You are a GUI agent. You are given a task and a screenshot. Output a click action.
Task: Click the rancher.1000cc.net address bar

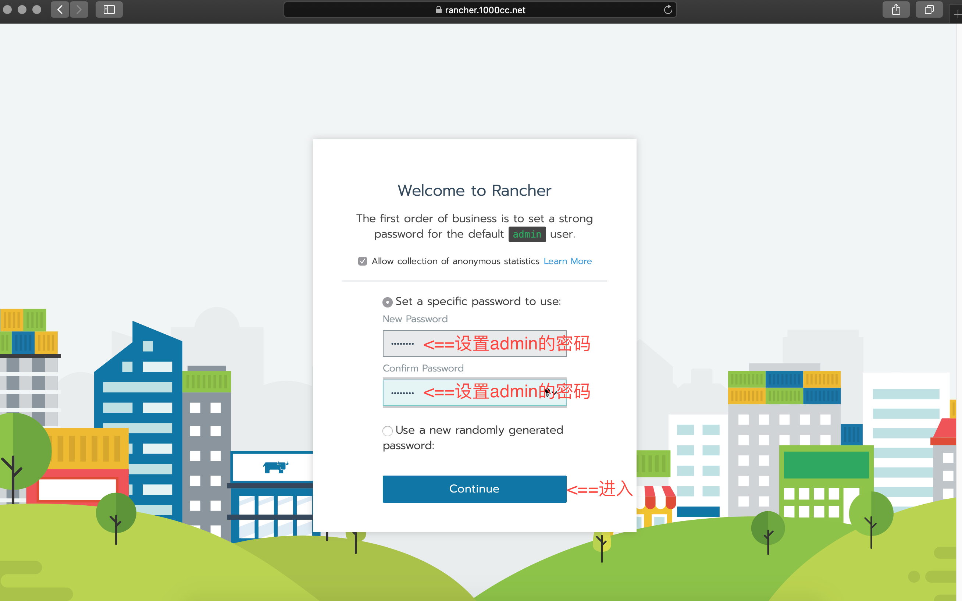(480, 10)
